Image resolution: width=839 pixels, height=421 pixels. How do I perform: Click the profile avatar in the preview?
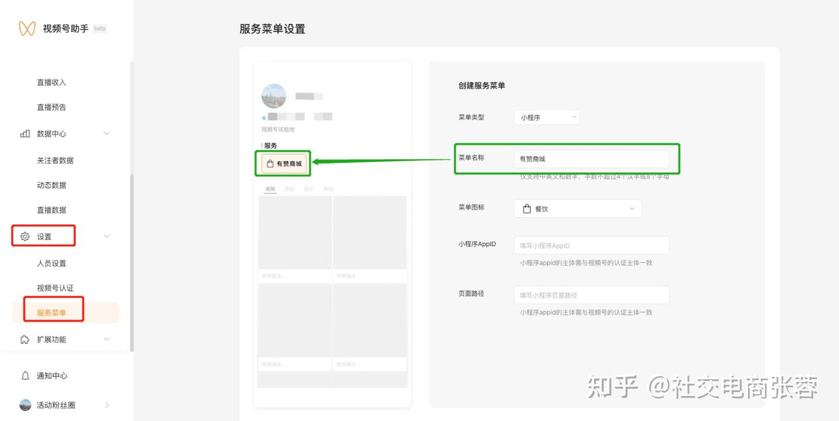point(274,96)
